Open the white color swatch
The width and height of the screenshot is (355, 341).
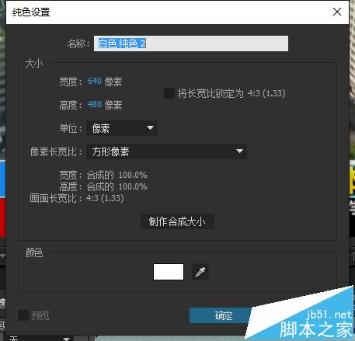click(169, 272)
